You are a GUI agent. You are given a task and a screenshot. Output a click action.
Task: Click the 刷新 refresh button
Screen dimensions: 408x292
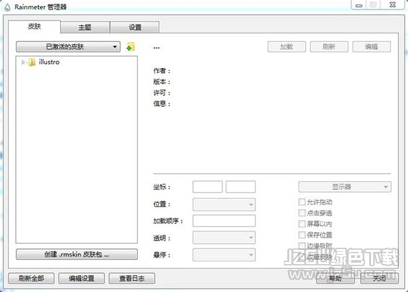(329, 47)
